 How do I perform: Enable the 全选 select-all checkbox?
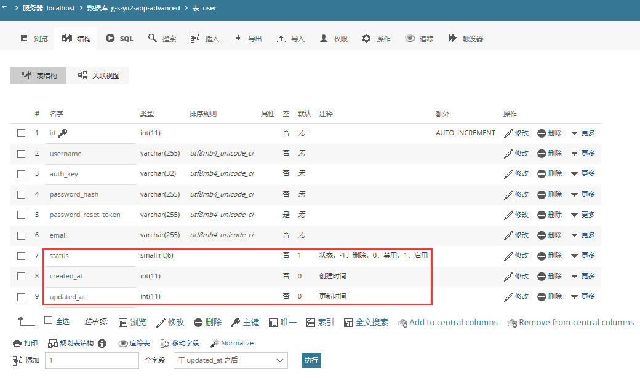tap(49, 320)
